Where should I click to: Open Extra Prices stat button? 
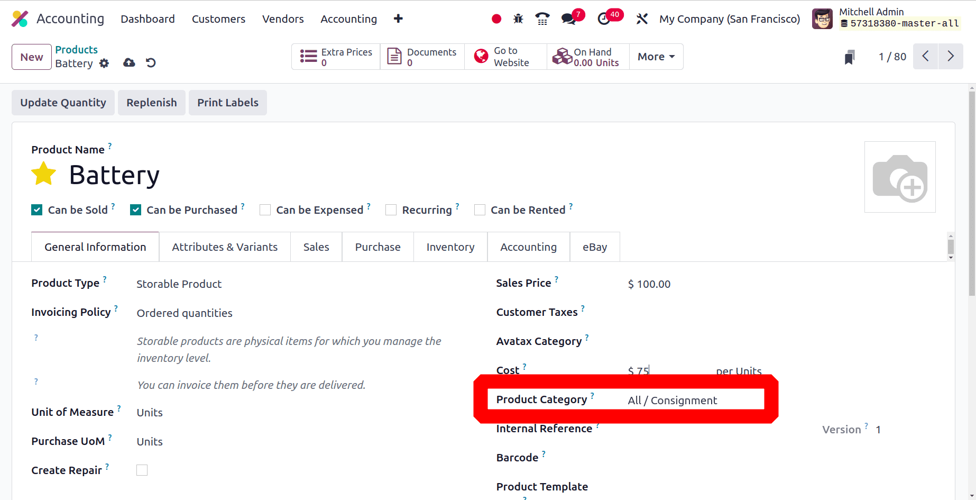coord(336,57)
